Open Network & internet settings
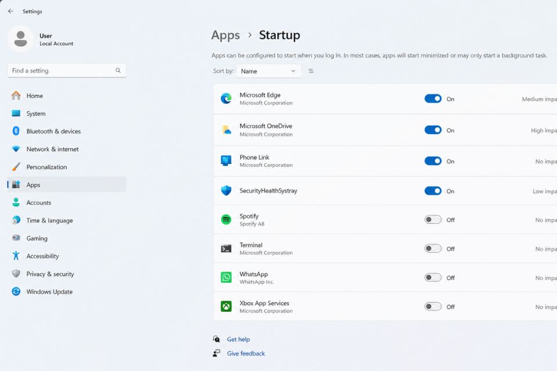 pos(67,149)
